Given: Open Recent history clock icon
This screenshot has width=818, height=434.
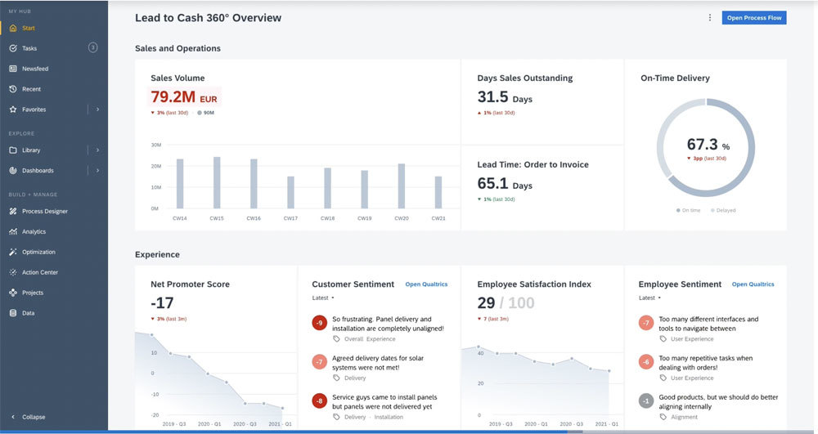Looking at the screenshot, I should point(13,89).
